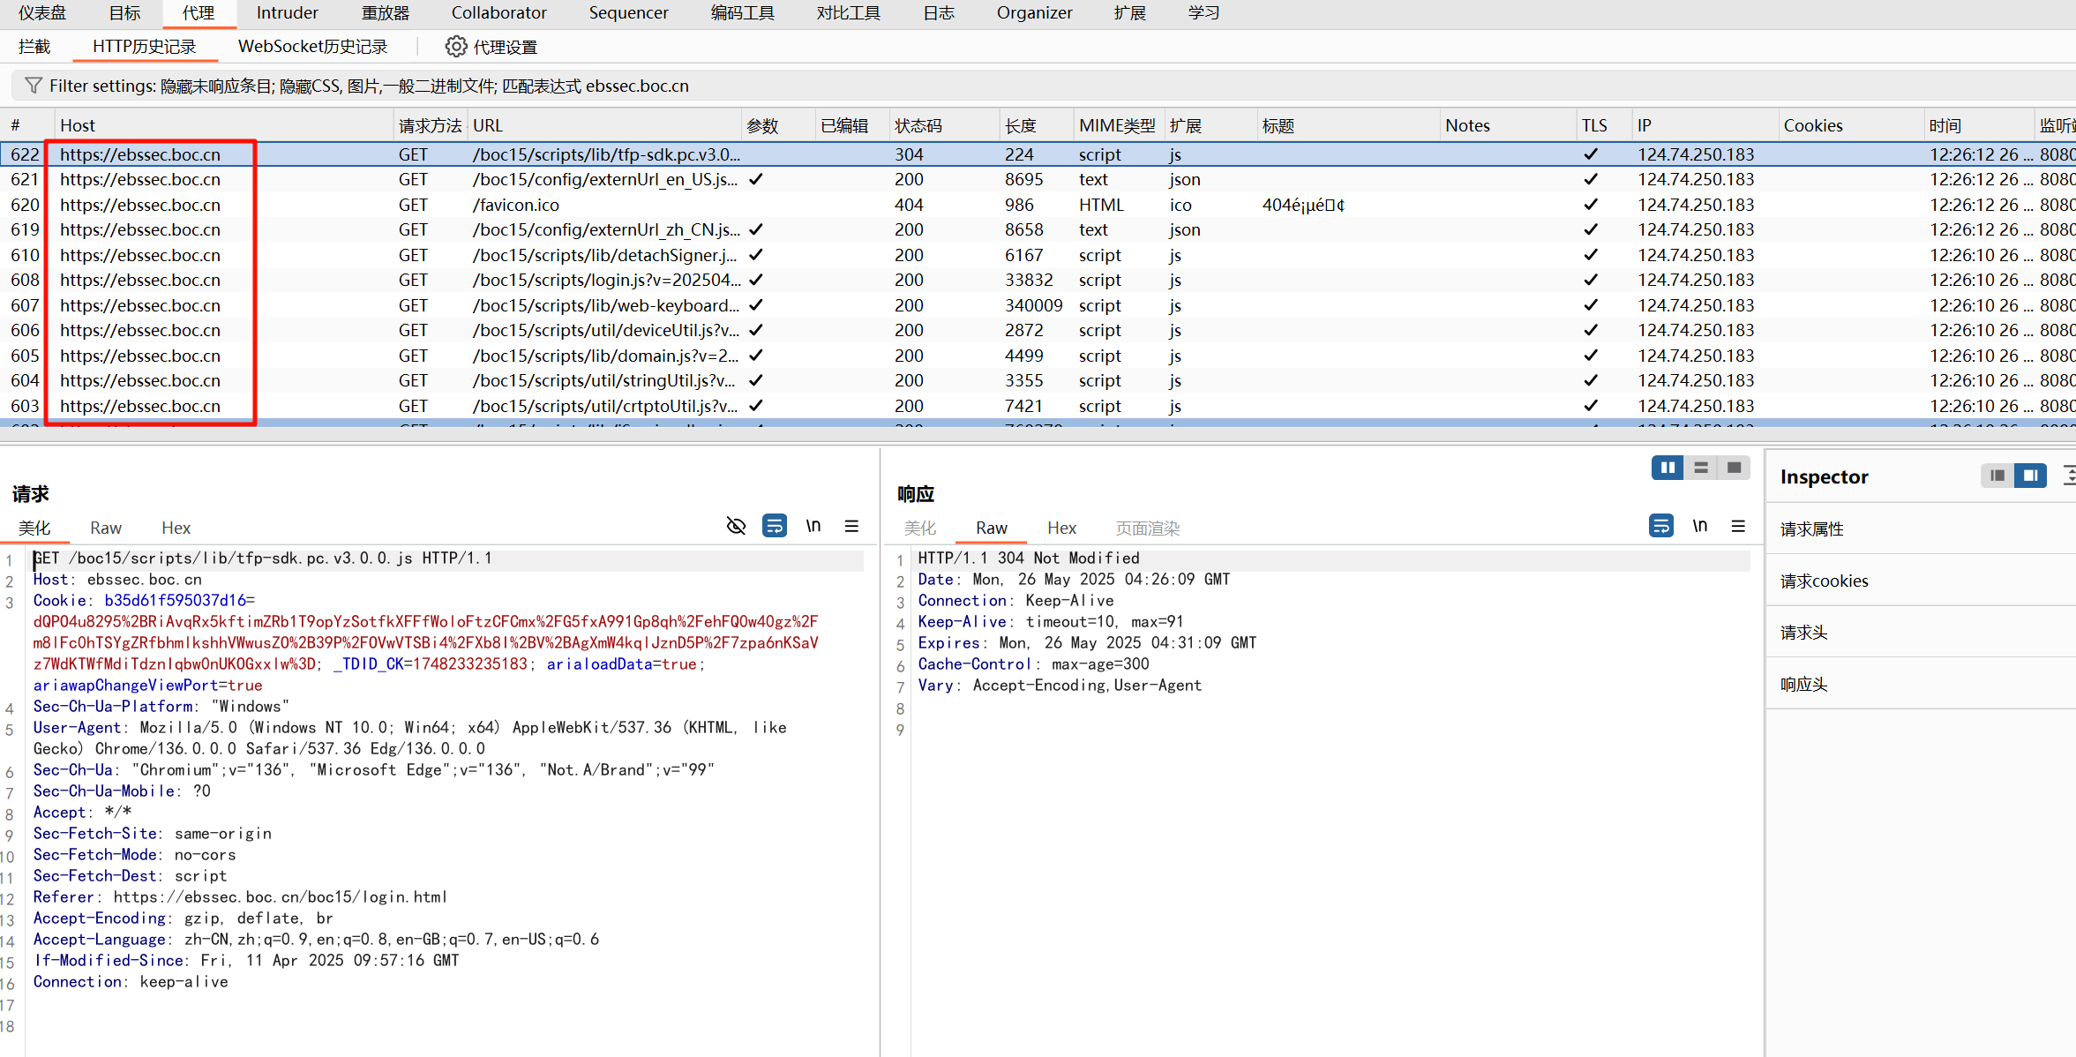Open response panel hamburger menu
The image size is (2076, 1057).
[1738, 527]
